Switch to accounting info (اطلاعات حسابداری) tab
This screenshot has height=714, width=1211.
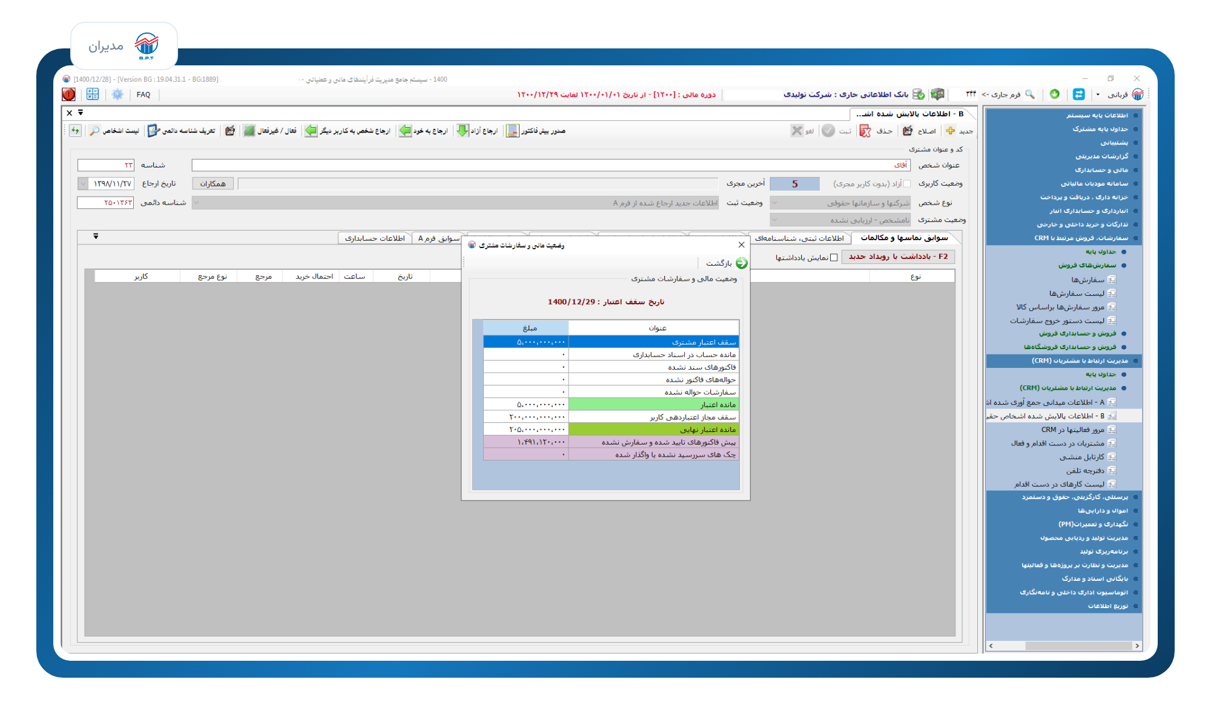(375, 238)
